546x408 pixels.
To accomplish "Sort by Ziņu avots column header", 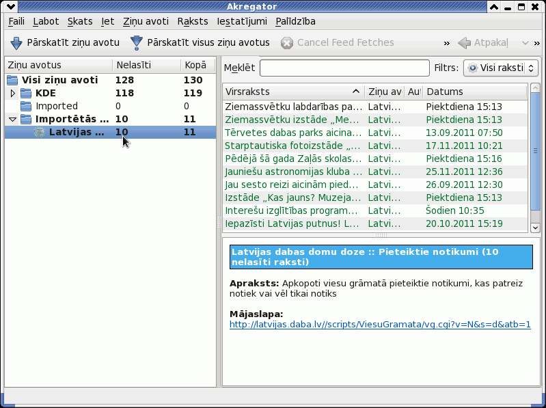I will tap(385, 92).
